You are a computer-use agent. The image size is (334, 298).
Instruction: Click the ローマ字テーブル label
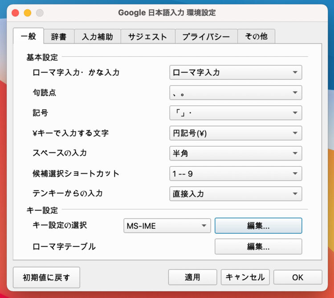(64, 247)
